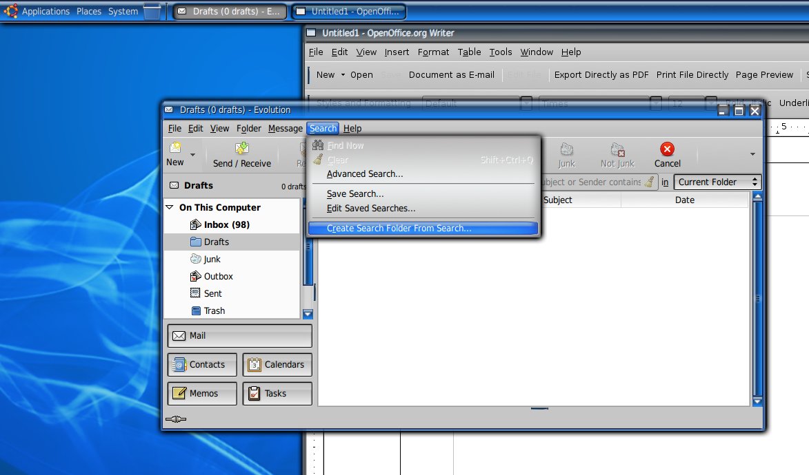Choose Create Search Folder From Search...
This screenshot has height=475, width=809.
point(422,229)
